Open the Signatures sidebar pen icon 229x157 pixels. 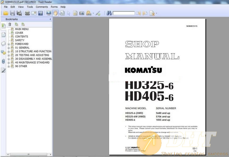pyautogui.click(x=3, y=70)
